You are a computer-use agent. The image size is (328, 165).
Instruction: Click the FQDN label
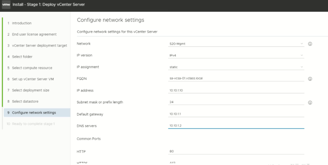[81, 79]
